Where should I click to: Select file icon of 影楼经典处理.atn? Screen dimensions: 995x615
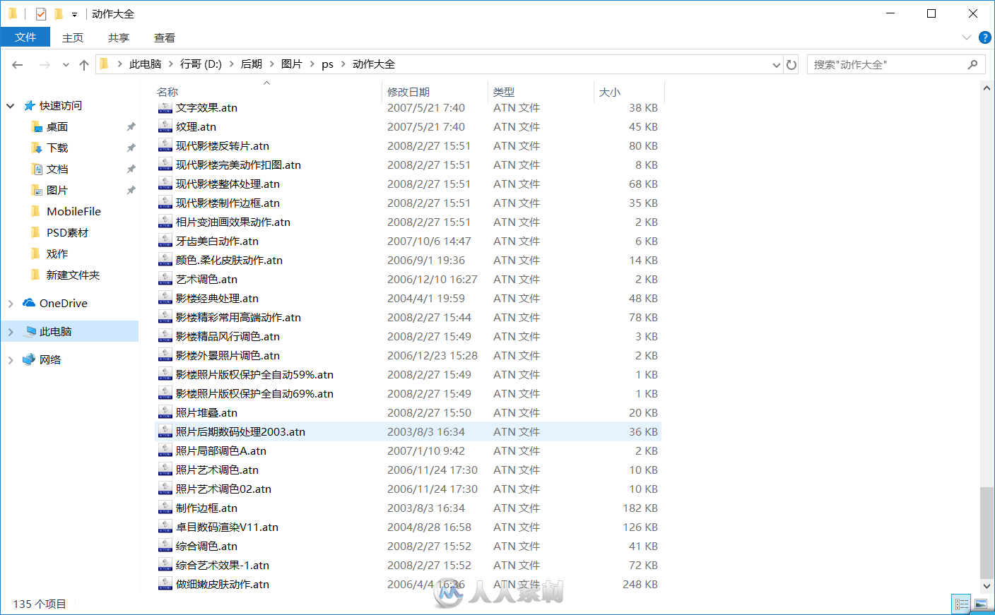(165, 298)
